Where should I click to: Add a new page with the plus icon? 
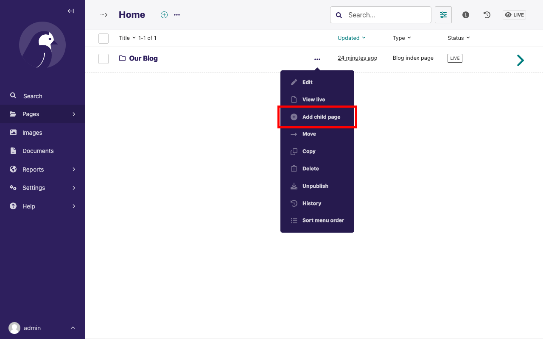(164, 14)
